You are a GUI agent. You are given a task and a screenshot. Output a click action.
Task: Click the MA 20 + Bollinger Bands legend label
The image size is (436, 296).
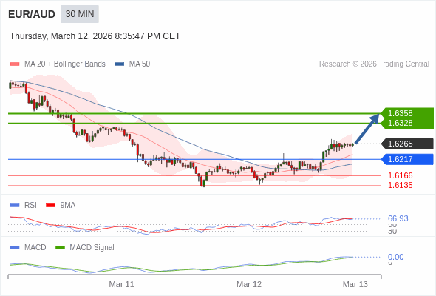pyautogui.click(x=65, y=64)
